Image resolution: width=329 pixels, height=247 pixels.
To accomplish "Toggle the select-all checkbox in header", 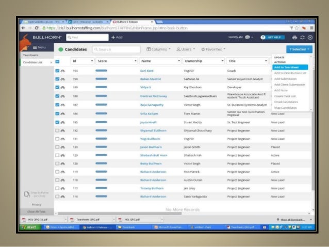I will click(x=57, y=61).
